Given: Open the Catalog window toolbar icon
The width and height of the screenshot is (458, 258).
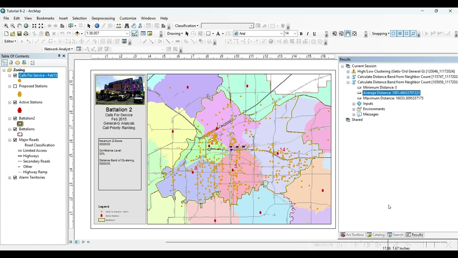Looking at the screenshot, I should pos(150,34).
